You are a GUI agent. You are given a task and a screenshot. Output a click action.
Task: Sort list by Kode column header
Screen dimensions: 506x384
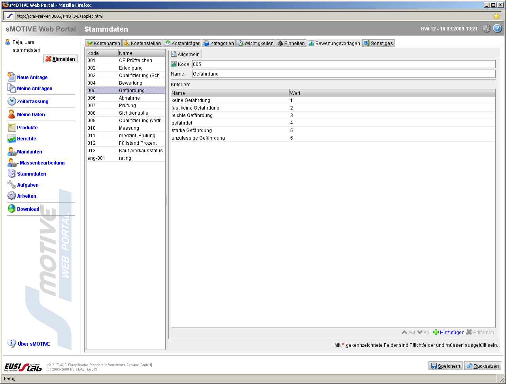point(102,53)
